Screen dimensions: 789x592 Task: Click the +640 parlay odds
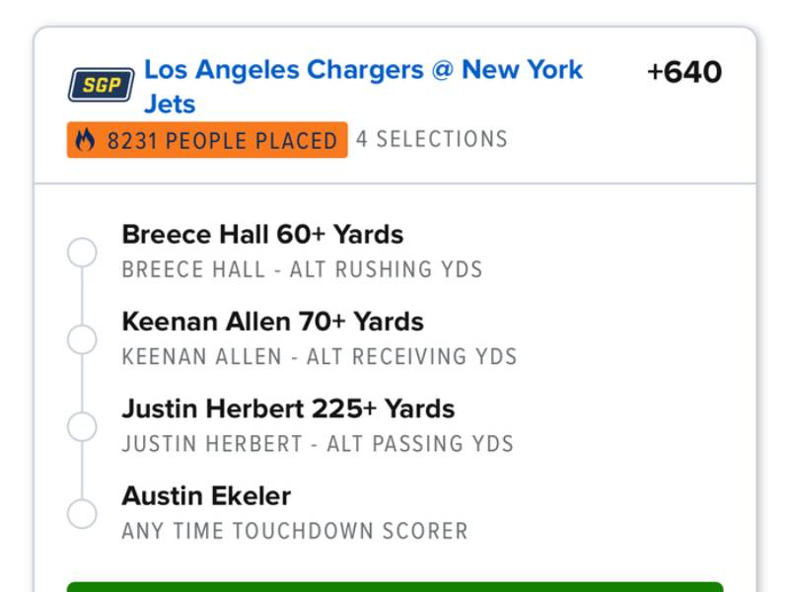[x=684, y=72]
